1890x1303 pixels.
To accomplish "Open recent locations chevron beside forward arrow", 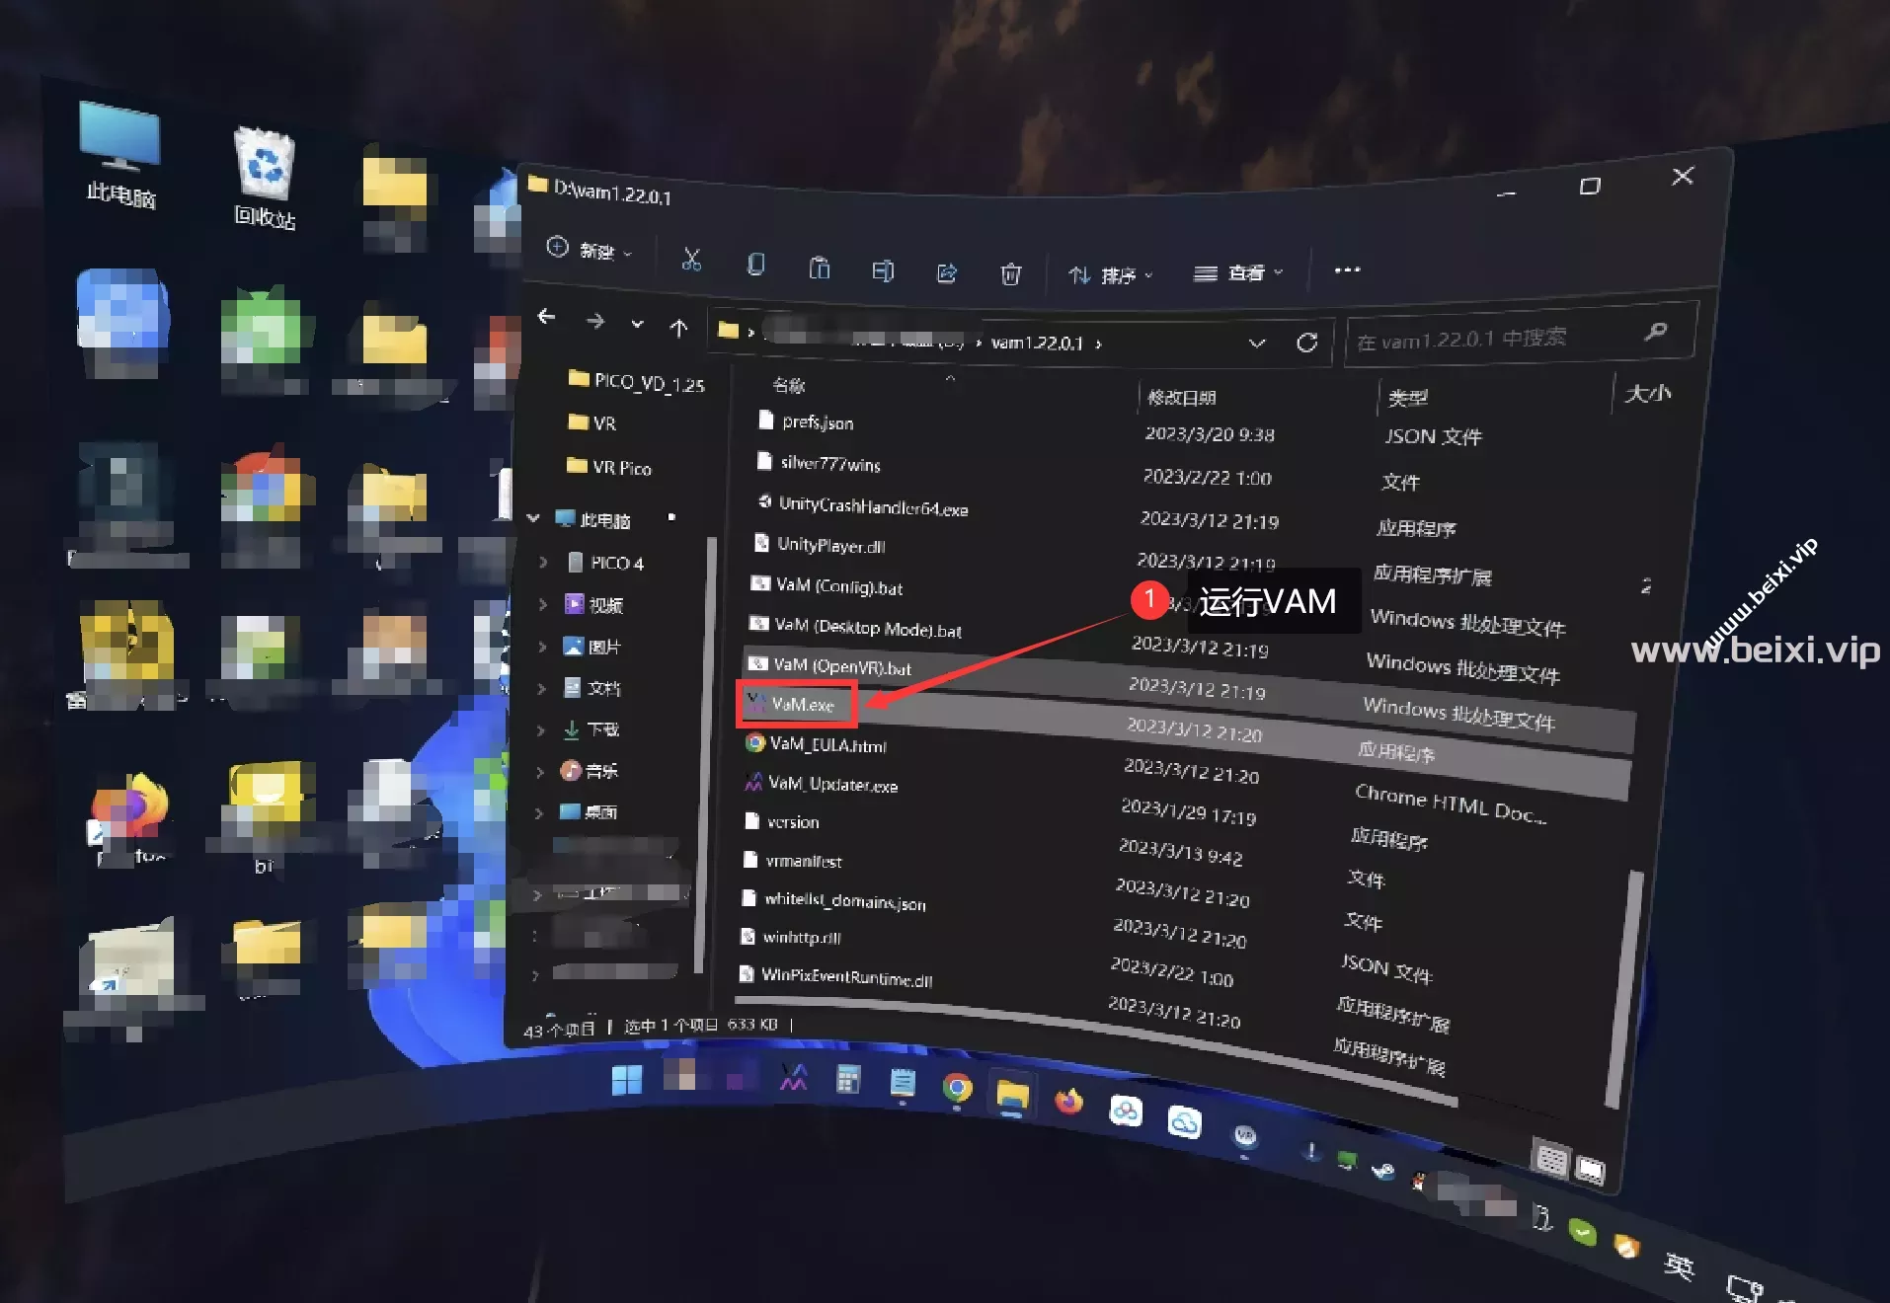I will pyautogui.click(x=637, y=324).
